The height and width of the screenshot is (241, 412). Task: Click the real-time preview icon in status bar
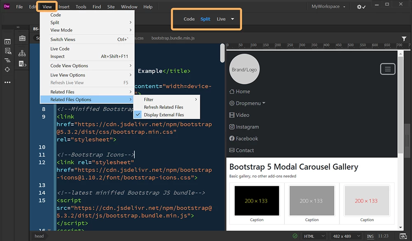[x=403, y=236]
